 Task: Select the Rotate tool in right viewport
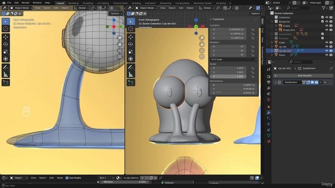point(131,44)
